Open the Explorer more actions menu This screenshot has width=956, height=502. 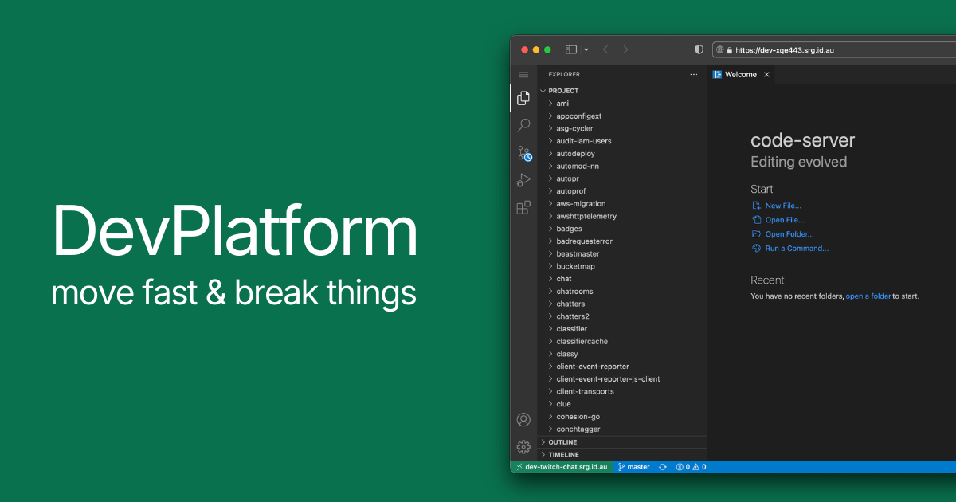(693, 74)
